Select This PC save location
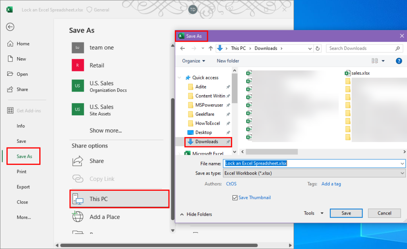This screenshot has height=249, width=407. [119, 199]
